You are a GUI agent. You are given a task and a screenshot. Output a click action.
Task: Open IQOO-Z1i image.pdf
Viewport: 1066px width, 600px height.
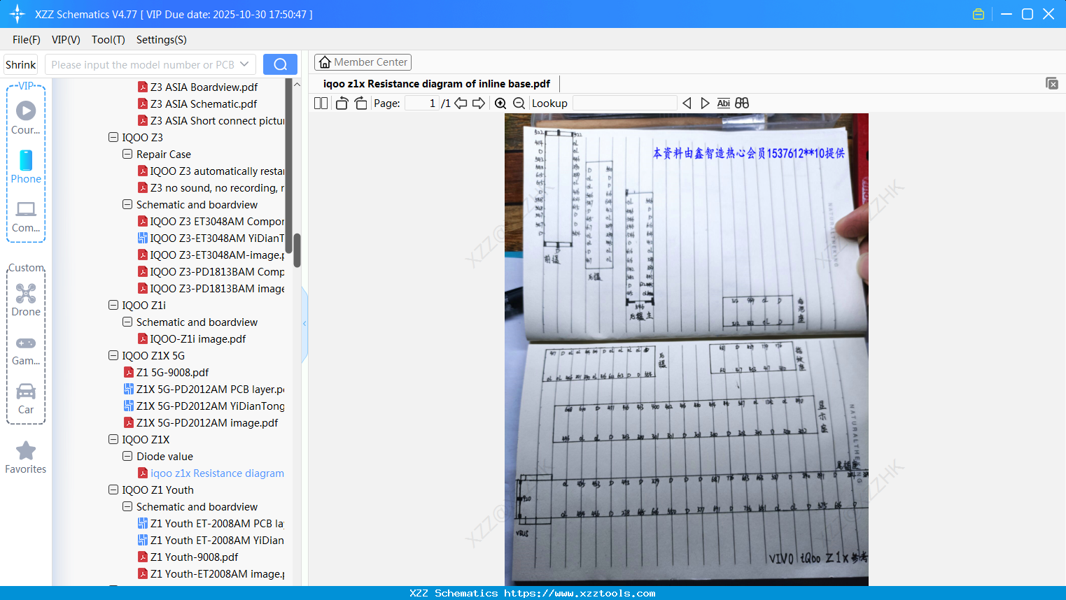pos(192,339)
